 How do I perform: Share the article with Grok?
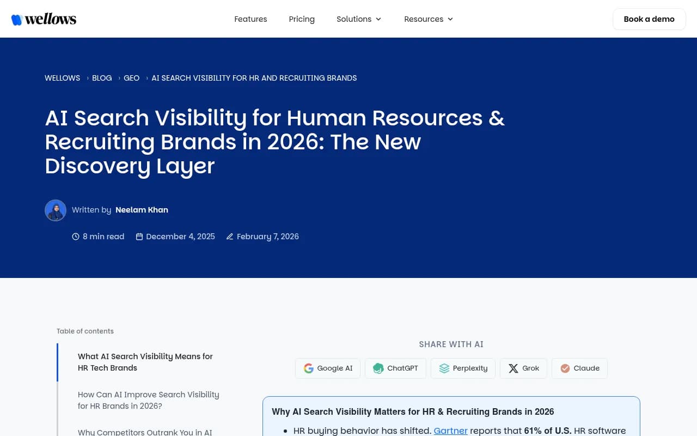point(523,368)
